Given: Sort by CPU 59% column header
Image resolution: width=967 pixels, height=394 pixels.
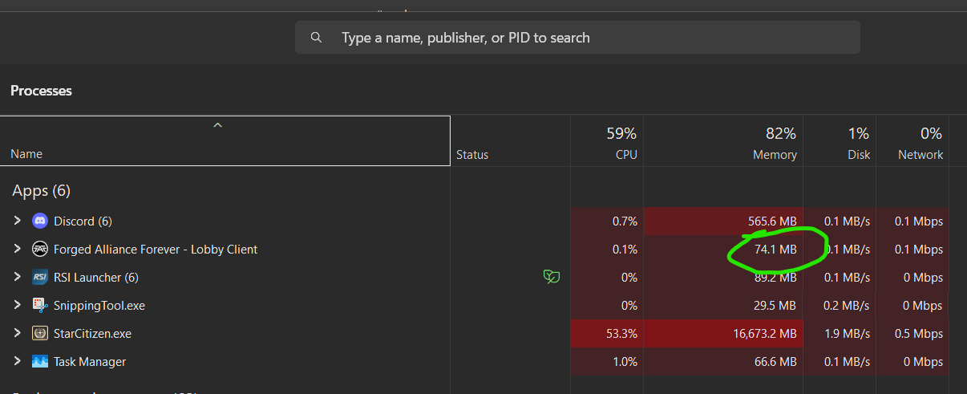Looking at the screenshot, I should (x=607, y=143).
